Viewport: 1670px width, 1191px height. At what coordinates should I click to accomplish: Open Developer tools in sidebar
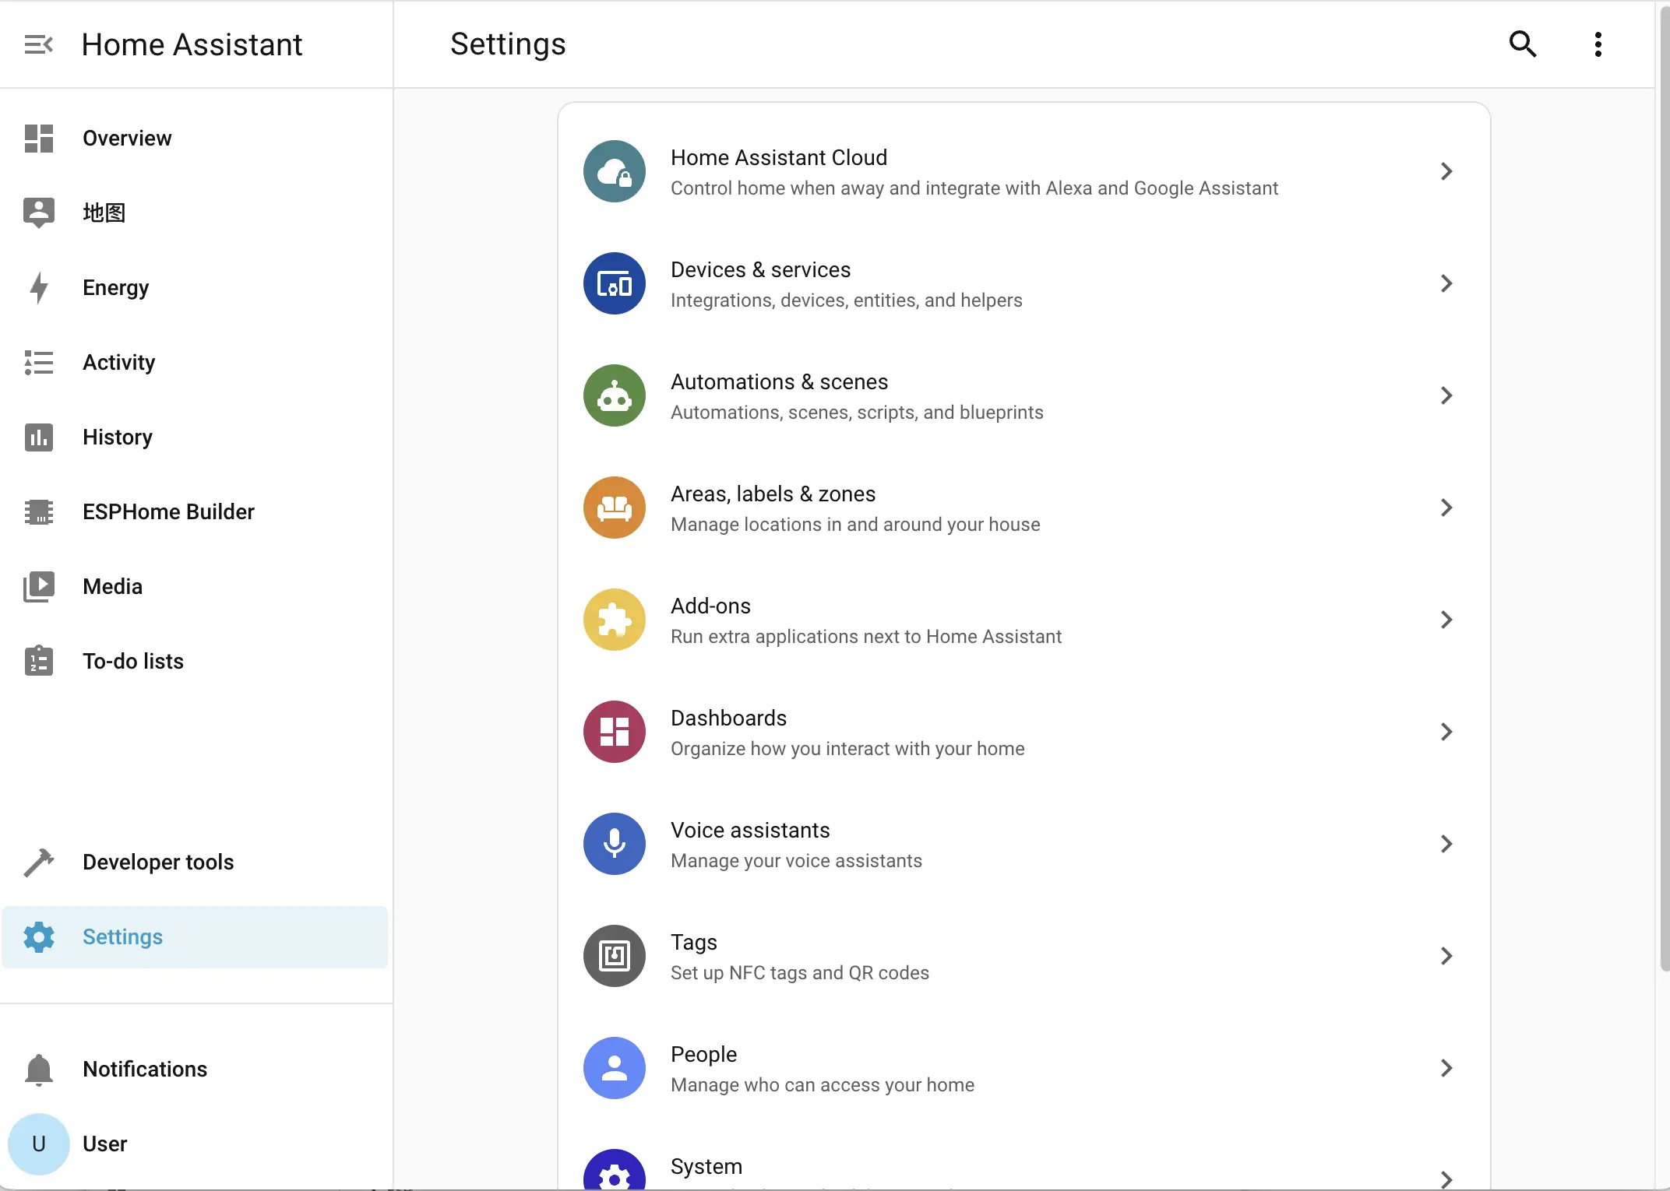158,863
